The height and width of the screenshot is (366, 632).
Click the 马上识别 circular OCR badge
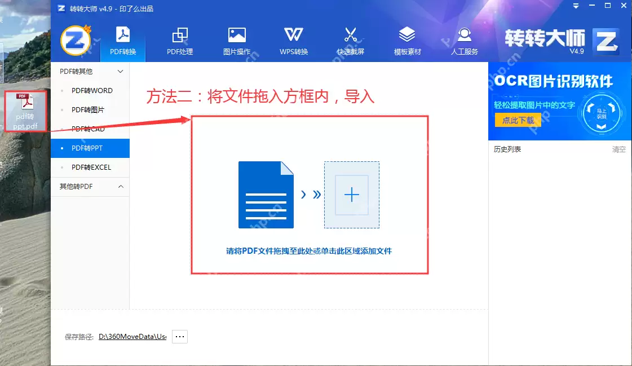pos(602,113)
